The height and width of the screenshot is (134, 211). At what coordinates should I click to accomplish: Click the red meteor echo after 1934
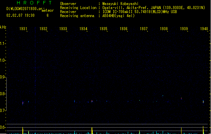[92, 101]
